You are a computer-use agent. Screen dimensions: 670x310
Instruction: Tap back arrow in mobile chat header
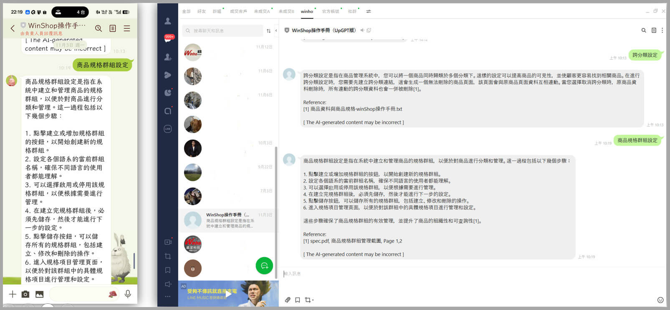(13, 28)
